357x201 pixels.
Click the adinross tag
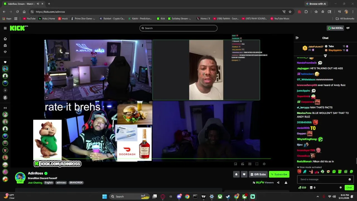(61, 183)
